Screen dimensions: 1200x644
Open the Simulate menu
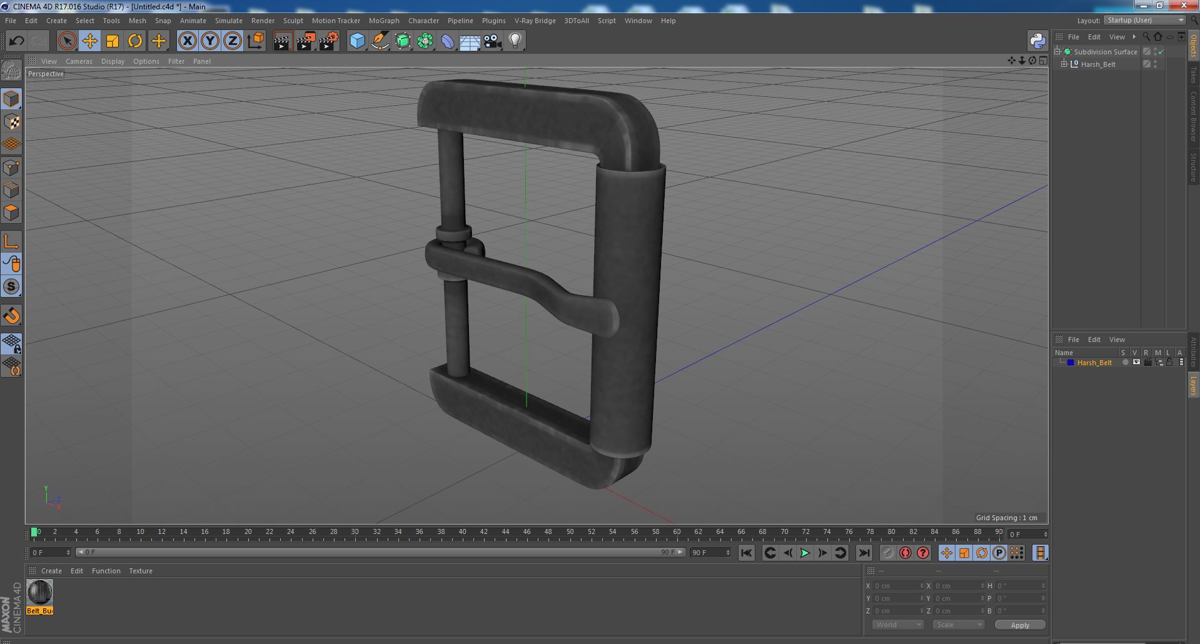click(229, 21)
